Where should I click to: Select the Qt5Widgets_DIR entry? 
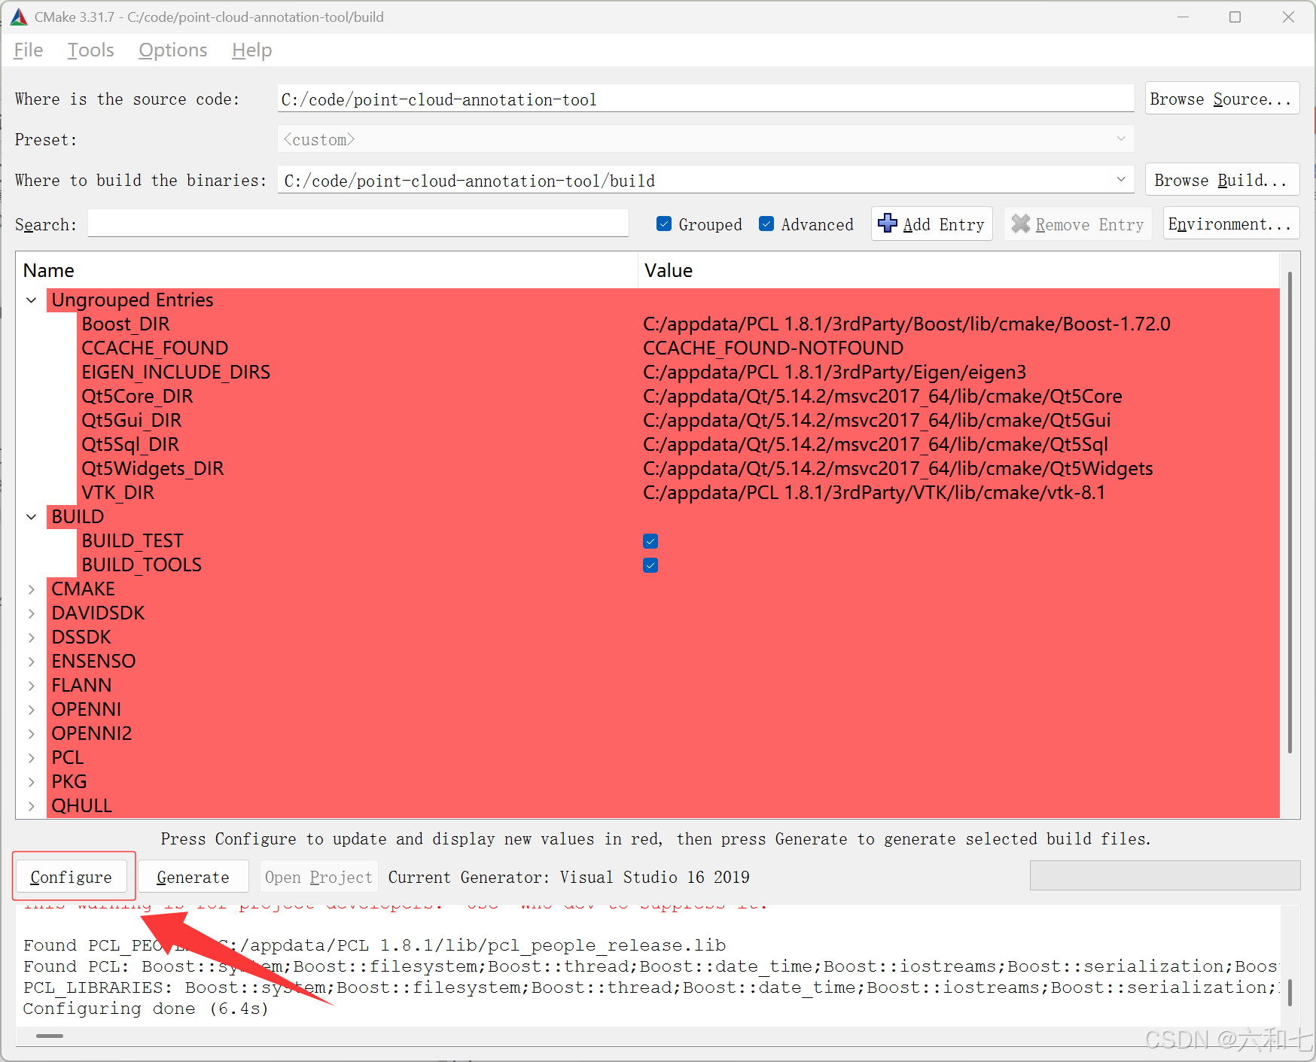point(153,469)
